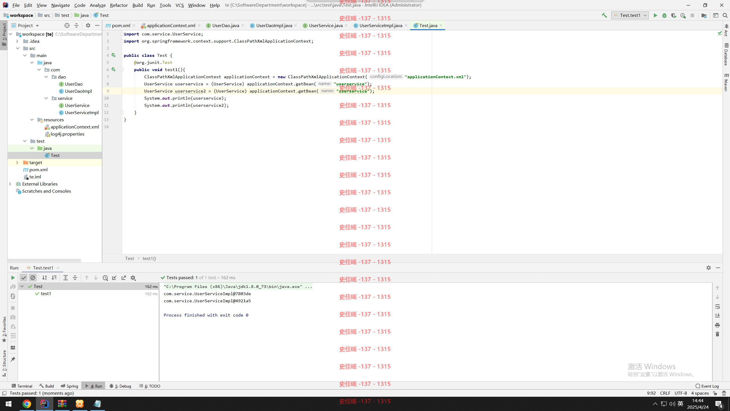Open test runner settings gear
730x411 pixels.
[133, 278]
